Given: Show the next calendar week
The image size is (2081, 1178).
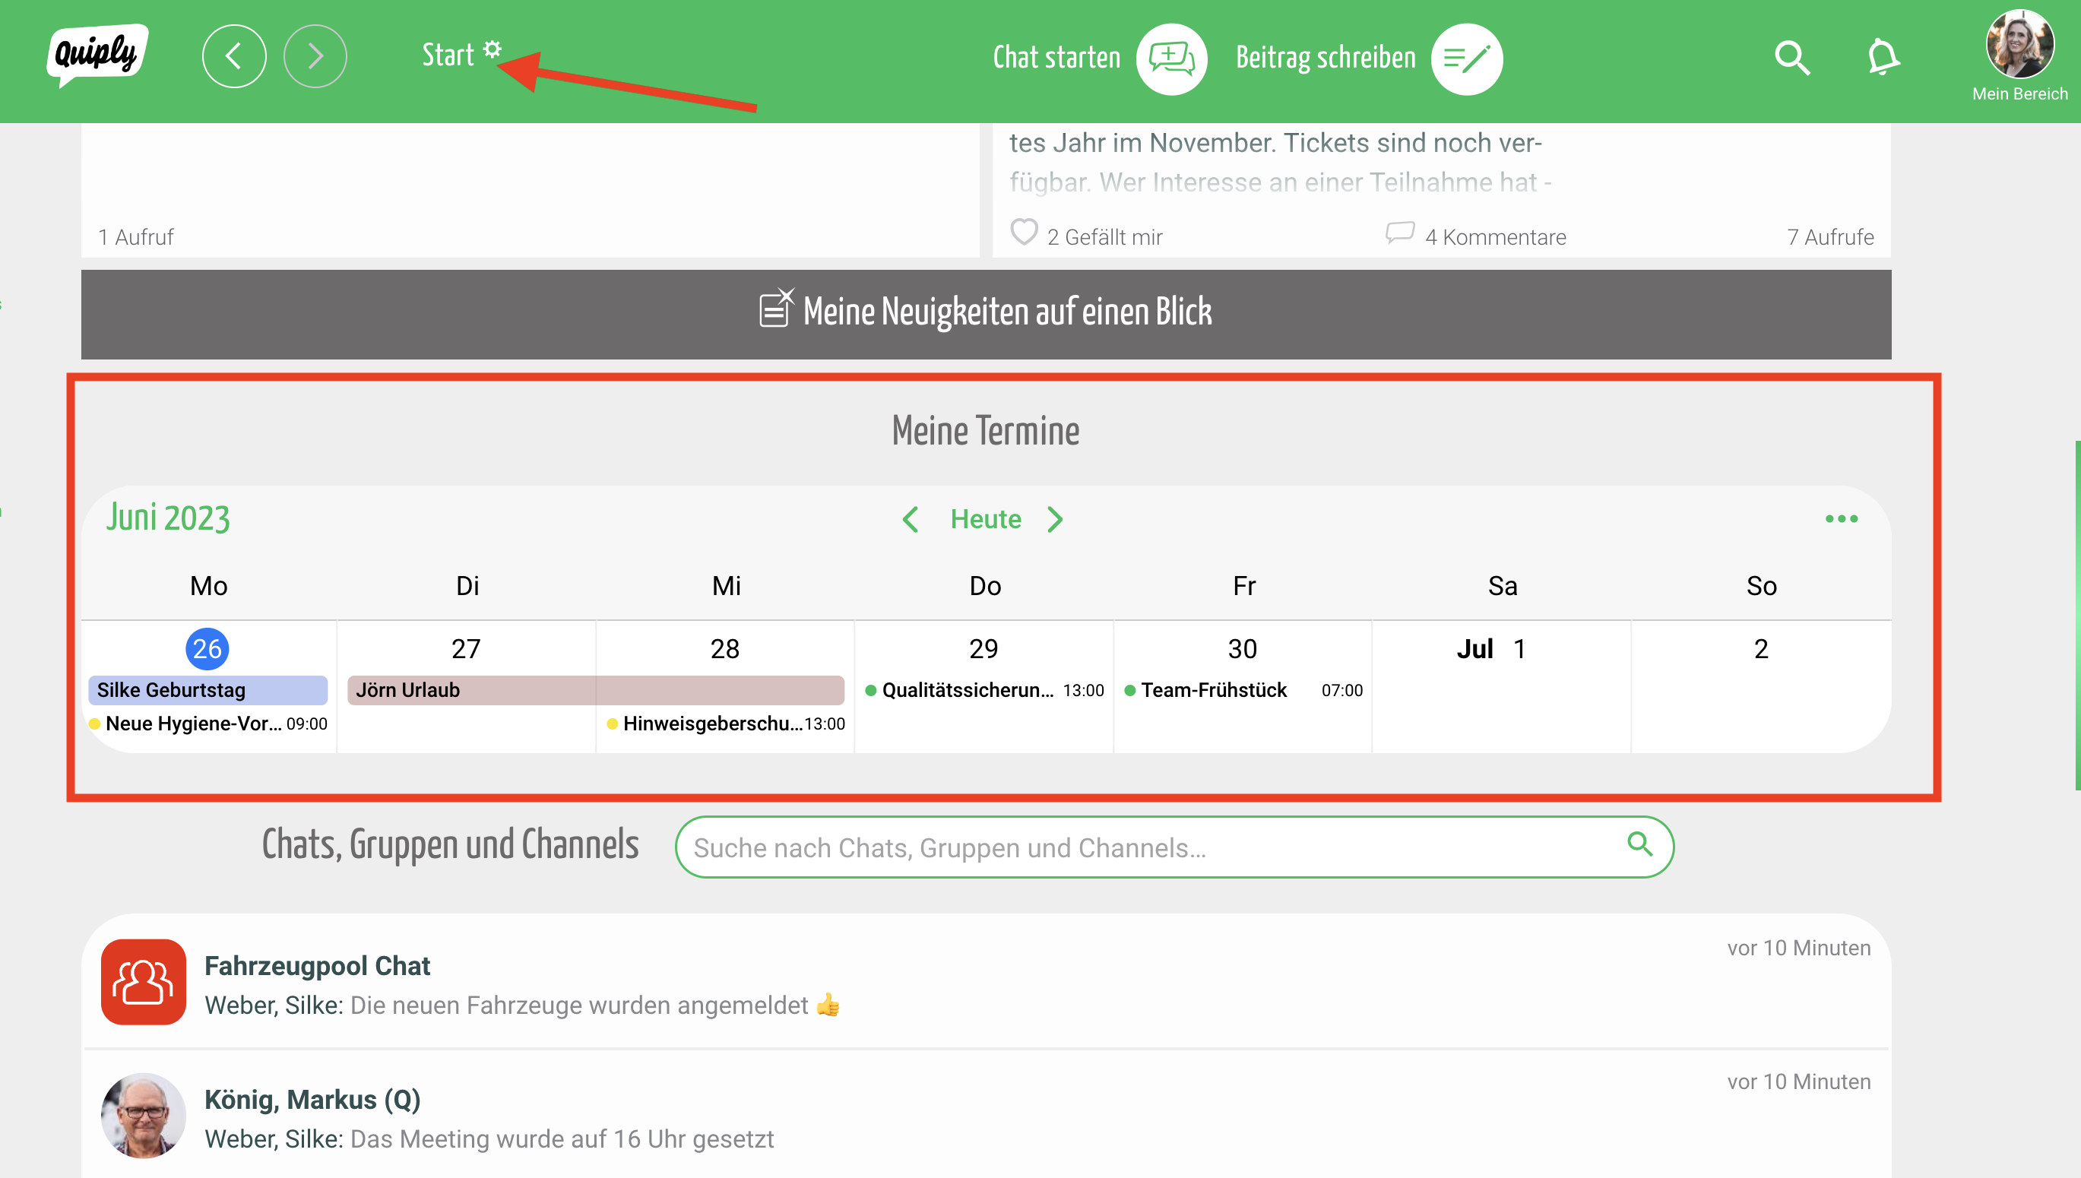Looking at the screenshot, I should (1054, 519).
